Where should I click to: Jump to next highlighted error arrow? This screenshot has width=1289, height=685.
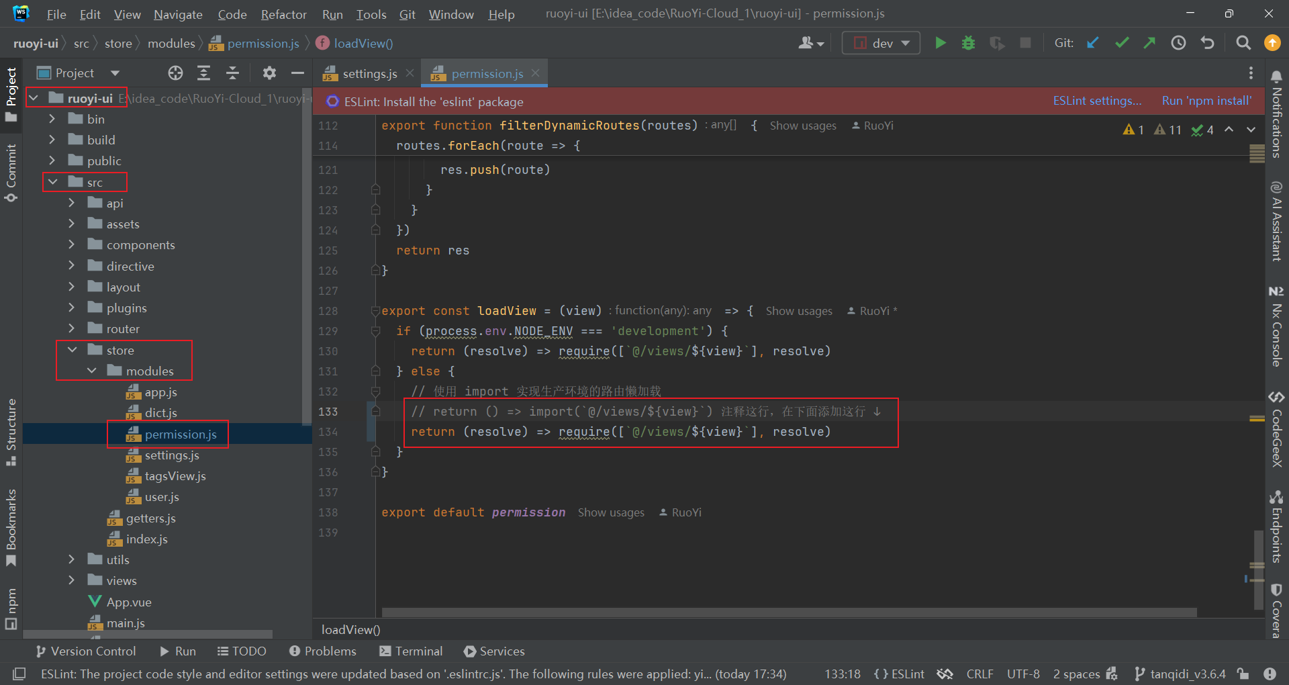(1251, 130)
